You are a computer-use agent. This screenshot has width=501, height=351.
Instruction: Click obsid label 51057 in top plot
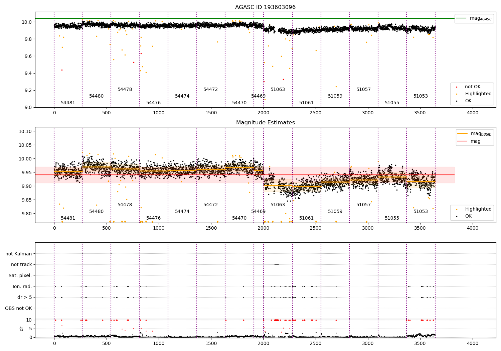tap(364, 90)
